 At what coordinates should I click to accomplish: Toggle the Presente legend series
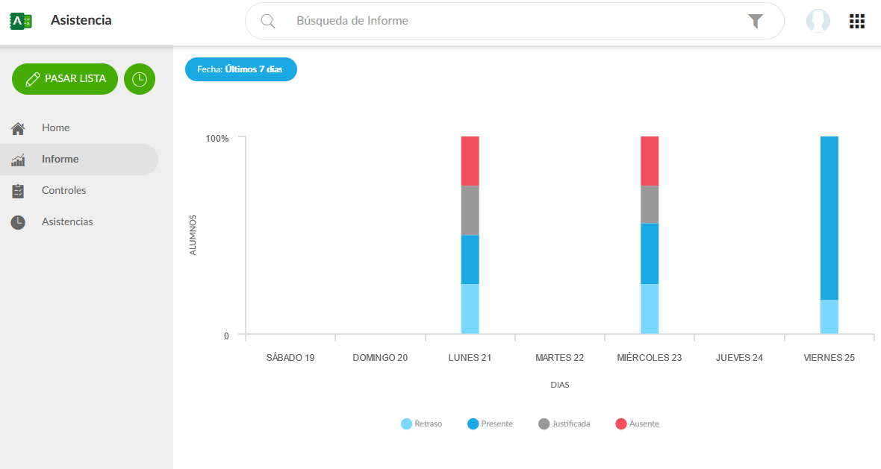pyautogui.click(x=491, y=424)
